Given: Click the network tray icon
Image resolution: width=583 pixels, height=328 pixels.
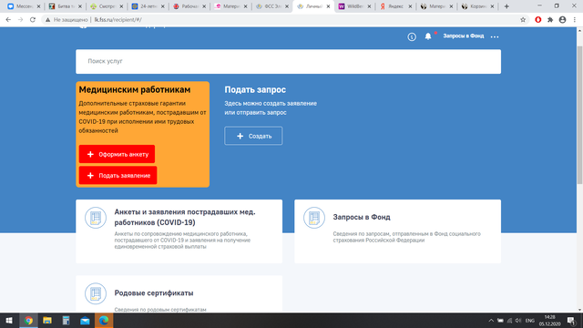Looking at the screenshot, I should pos(509,321).
